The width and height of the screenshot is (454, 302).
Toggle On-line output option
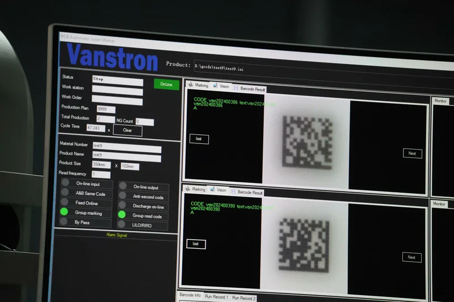(x=144, y=187)
